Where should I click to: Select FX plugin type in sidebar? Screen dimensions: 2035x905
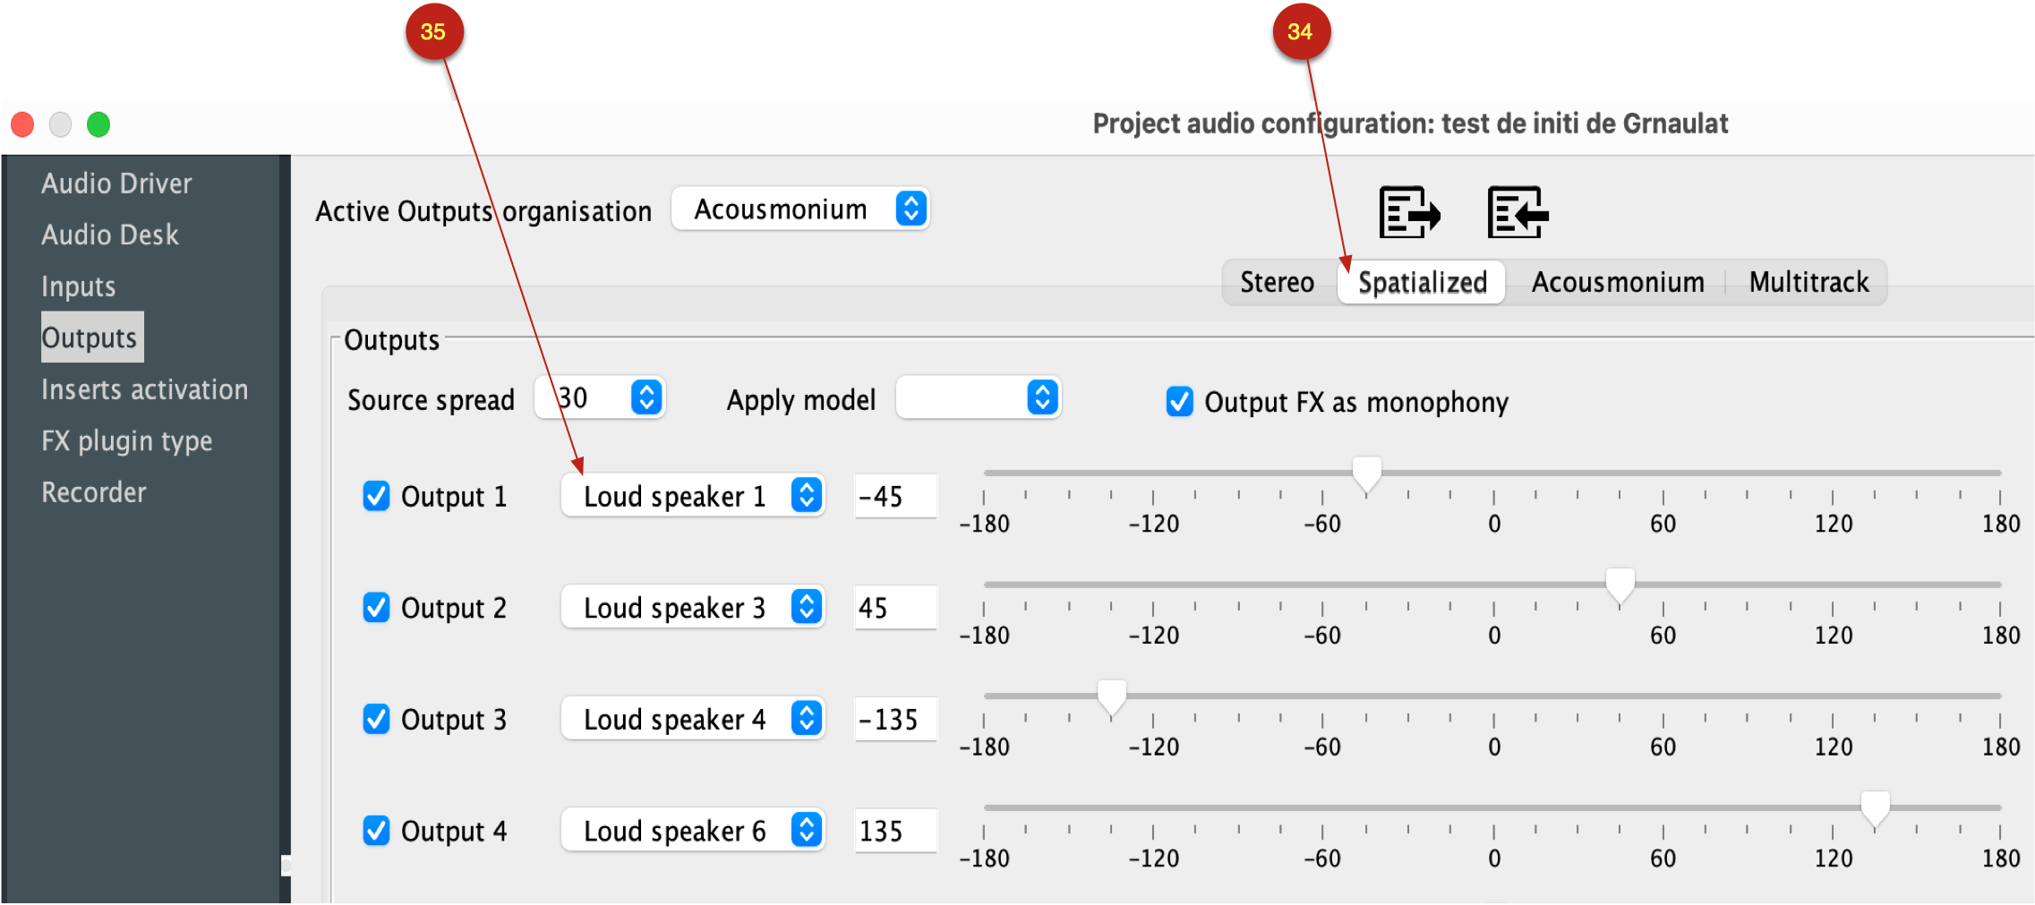click(x=126, y=441)
